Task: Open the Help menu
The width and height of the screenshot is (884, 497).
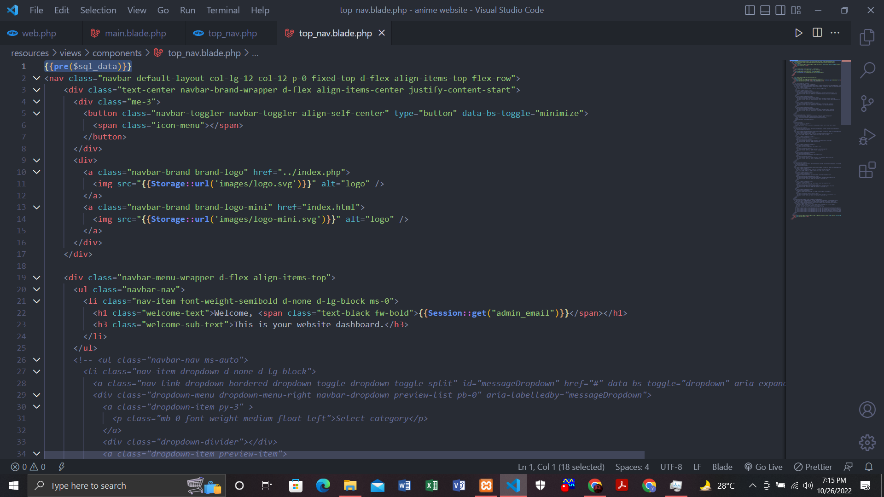Action: click(260, 10)
